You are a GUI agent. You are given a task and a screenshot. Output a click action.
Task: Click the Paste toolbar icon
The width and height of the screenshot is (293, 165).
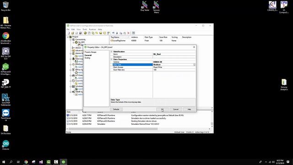tap(125, 33)
